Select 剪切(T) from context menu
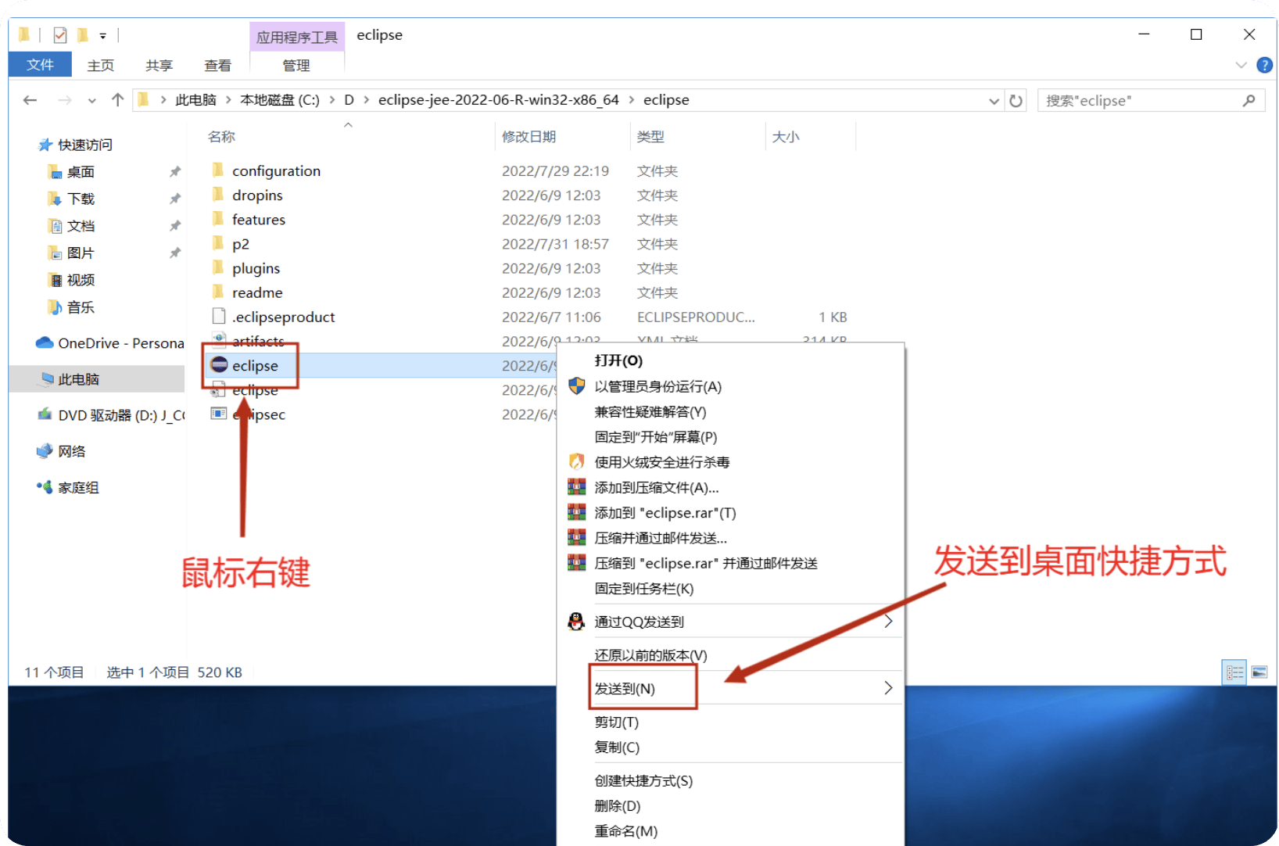 730,722
